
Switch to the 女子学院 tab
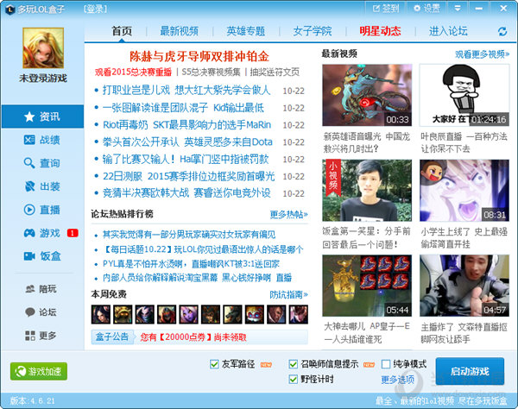pyautogui.click(x=313, y=31)
